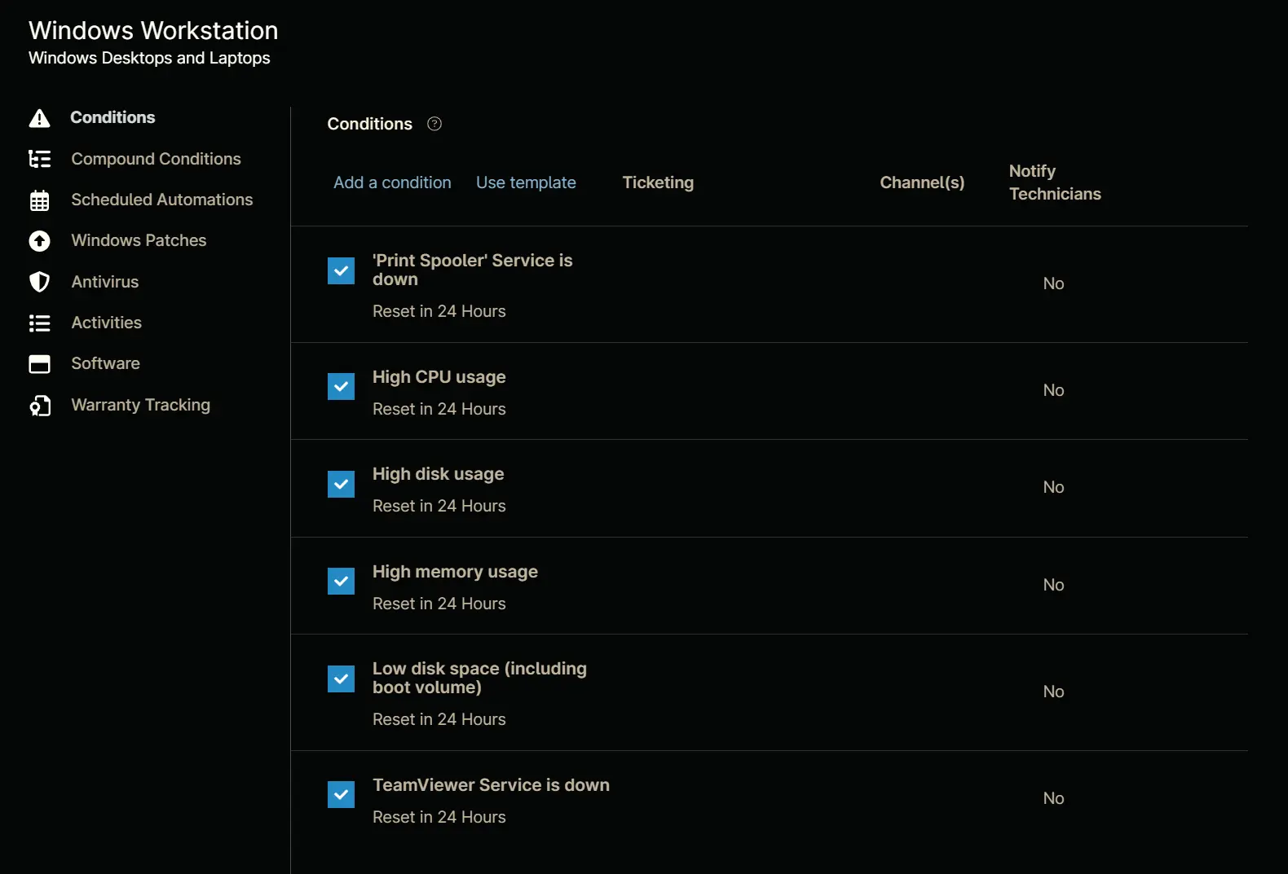The height and width of the screenshot is (874, 1288).
Task: Click 'No' in the TeamViewer Service row
Action: point(1053,798)
